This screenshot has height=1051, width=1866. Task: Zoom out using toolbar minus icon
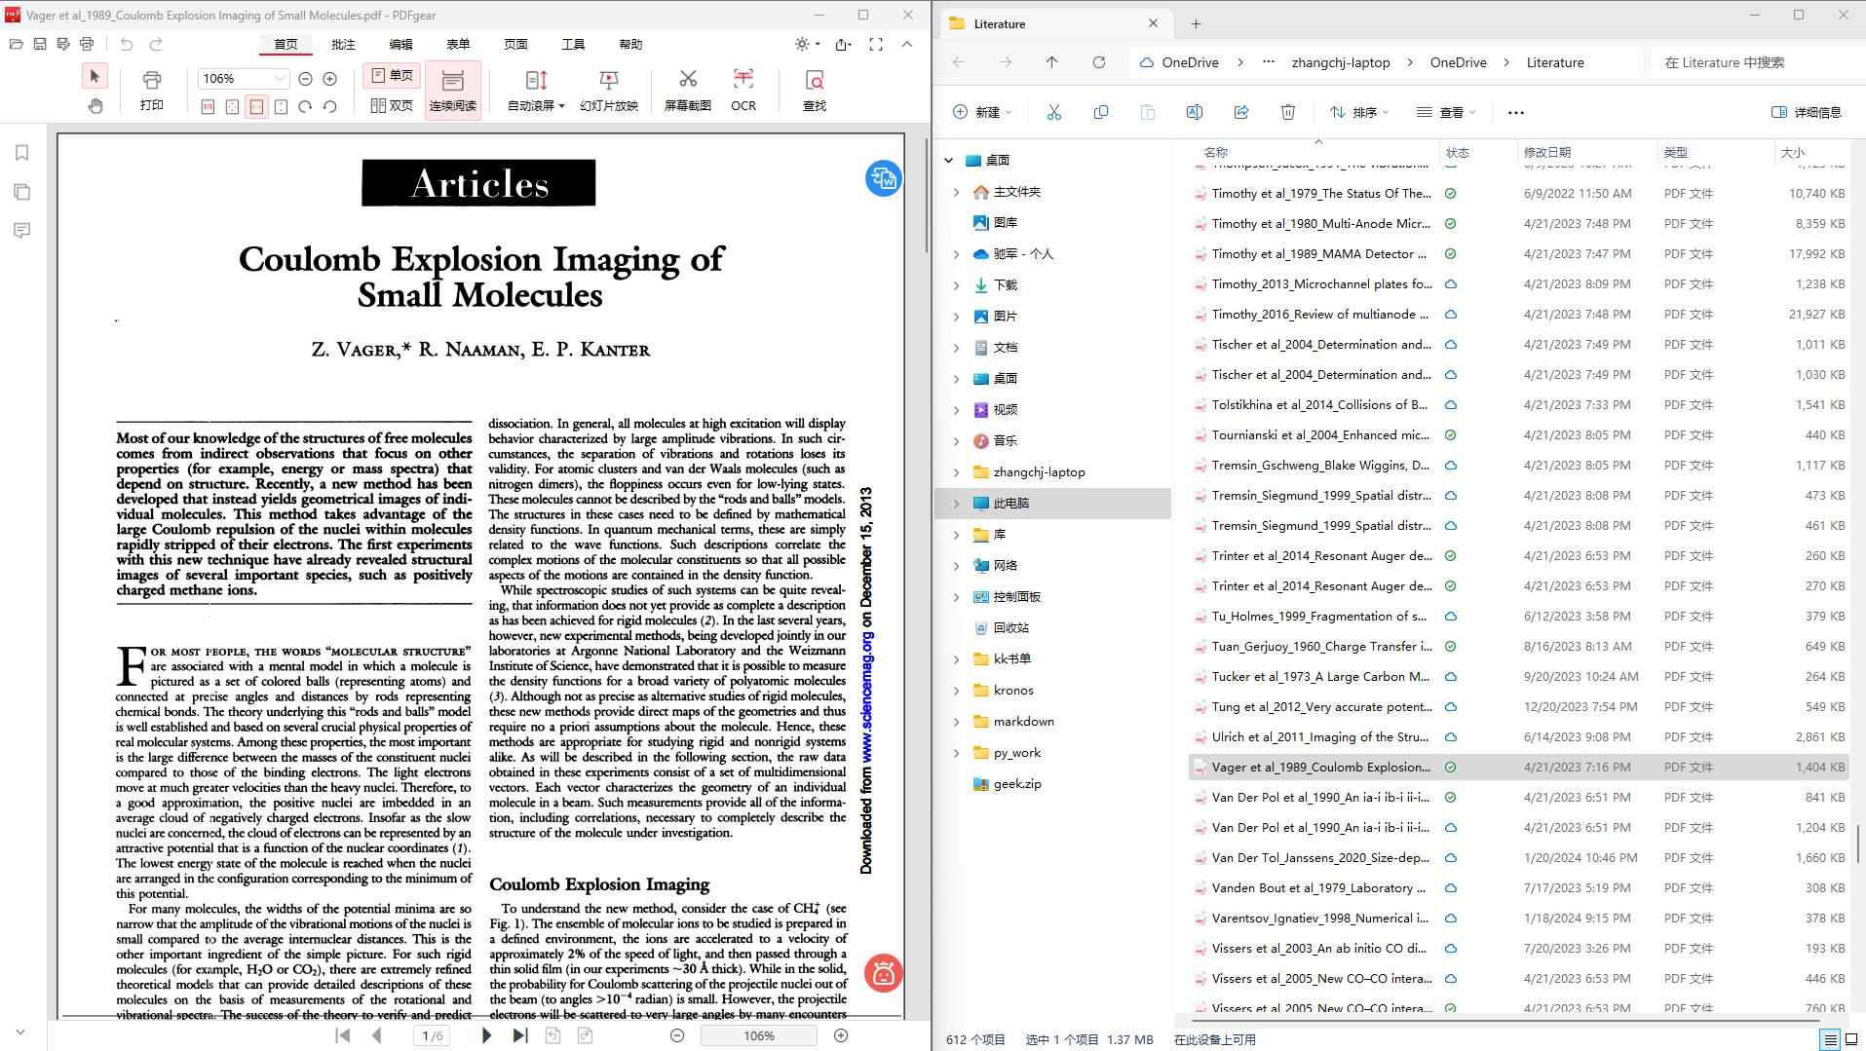305,79
